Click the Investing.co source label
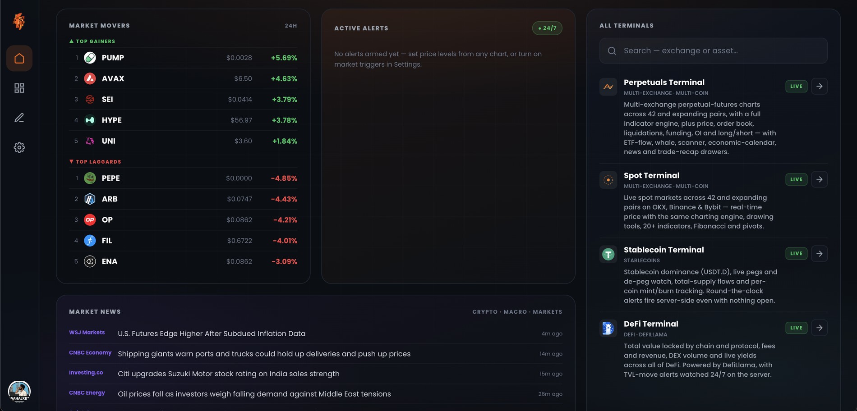Image resolution: width=857 pixels, height=411 pixels. click(86, 373)
